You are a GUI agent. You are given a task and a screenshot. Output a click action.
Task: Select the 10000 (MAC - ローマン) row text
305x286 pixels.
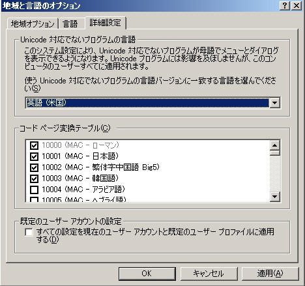(x=81, y=145)
